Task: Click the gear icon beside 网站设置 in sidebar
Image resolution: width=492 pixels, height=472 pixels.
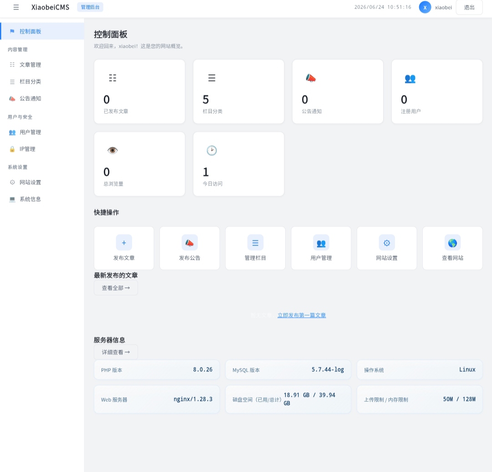Action: tap(12, 182)
